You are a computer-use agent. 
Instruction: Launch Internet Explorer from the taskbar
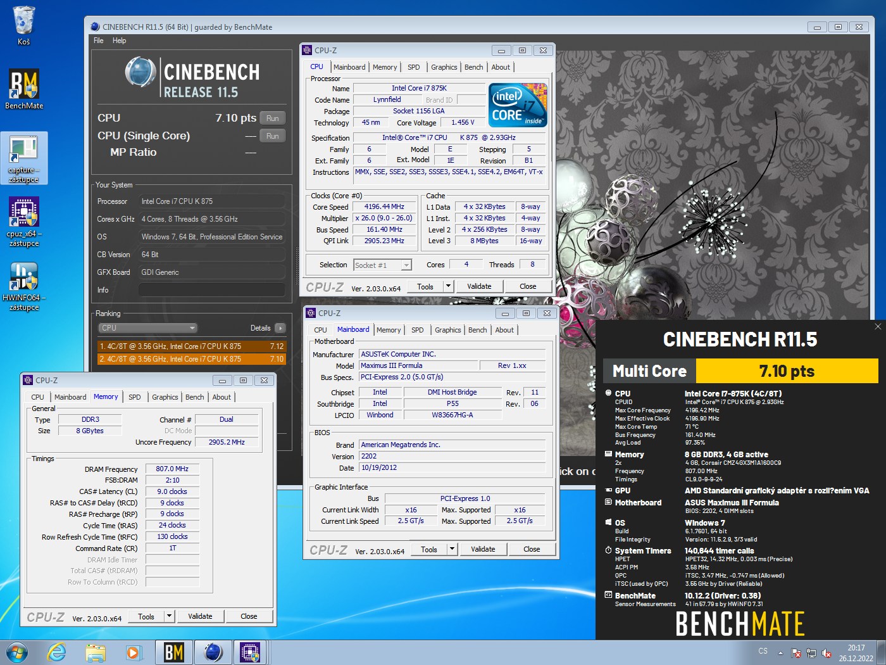tap(56, 652)
